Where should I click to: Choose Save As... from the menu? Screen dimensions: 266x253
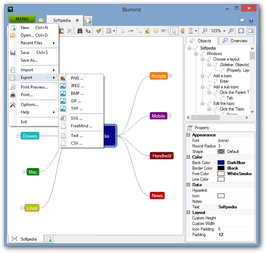click(x=34, y=60)
